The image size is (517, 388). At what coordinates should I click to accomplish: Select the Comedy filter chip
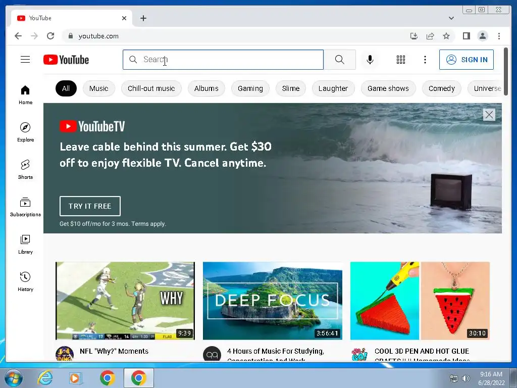tap(441, 88)
